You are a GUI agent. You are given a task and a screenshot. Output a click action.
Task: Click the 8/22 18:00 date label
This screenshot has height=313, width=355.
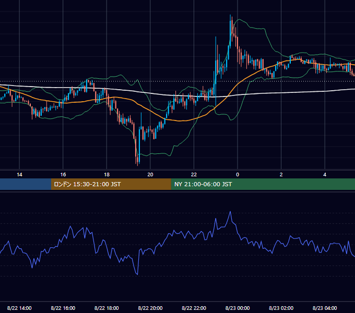click(106, 308)
